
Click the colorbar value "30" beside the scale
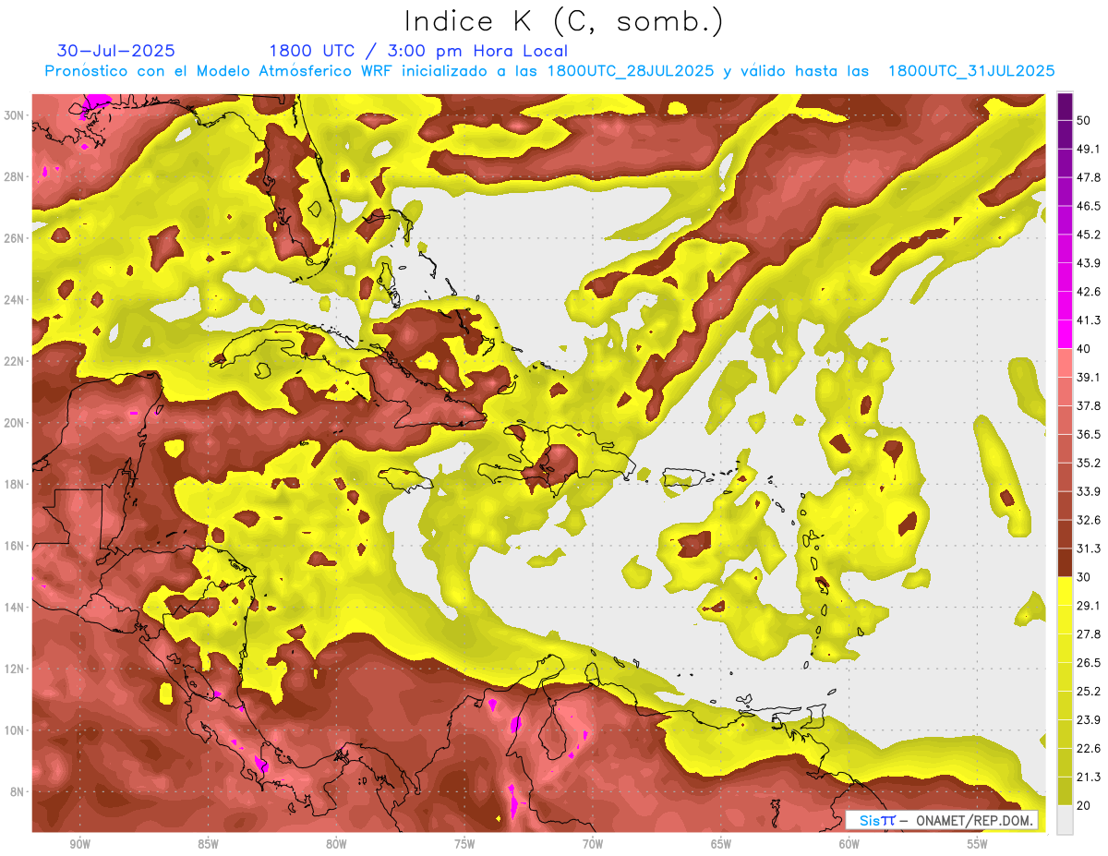coord(1084,577)
